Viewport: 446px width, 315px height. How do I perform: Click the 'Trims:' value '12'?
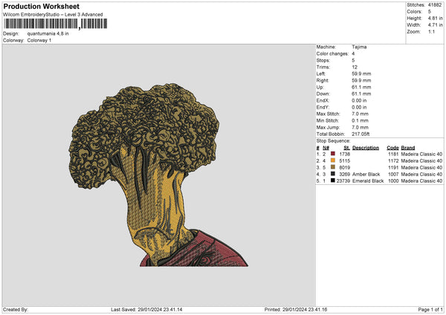coord(355,67)
